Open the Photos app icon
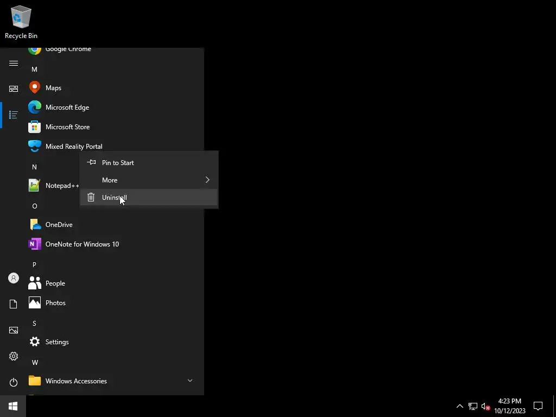The width and height of the screenshot is (556, 417). (x=34, y=302)
